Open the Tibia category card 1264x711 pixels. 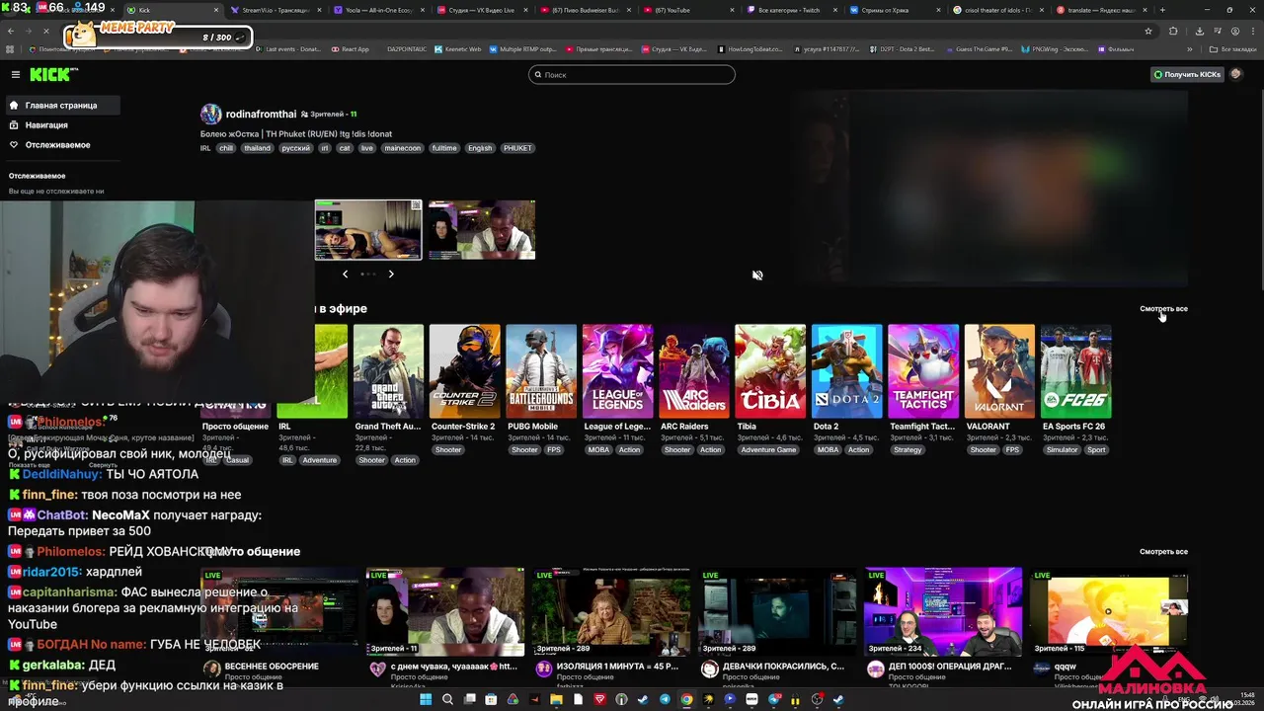[770, 371]
